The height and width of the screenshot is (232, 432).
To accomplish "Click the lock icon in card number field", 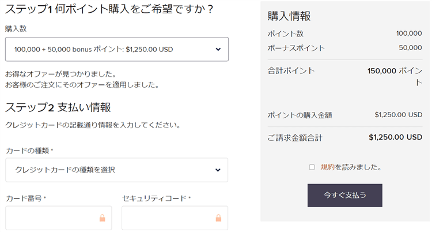I will tap(103, 218).
